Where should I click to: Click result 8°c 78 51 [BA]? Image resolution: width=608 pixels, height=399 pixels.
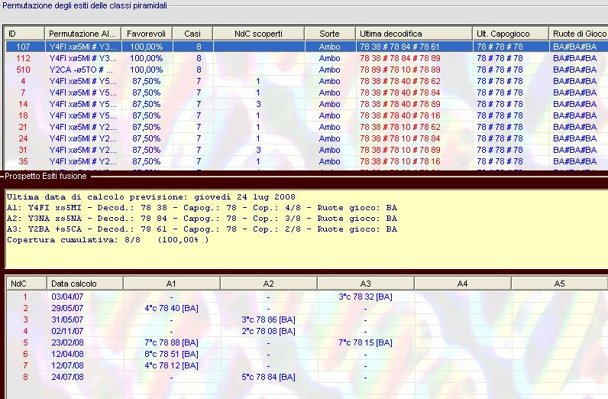pos(171,354)
